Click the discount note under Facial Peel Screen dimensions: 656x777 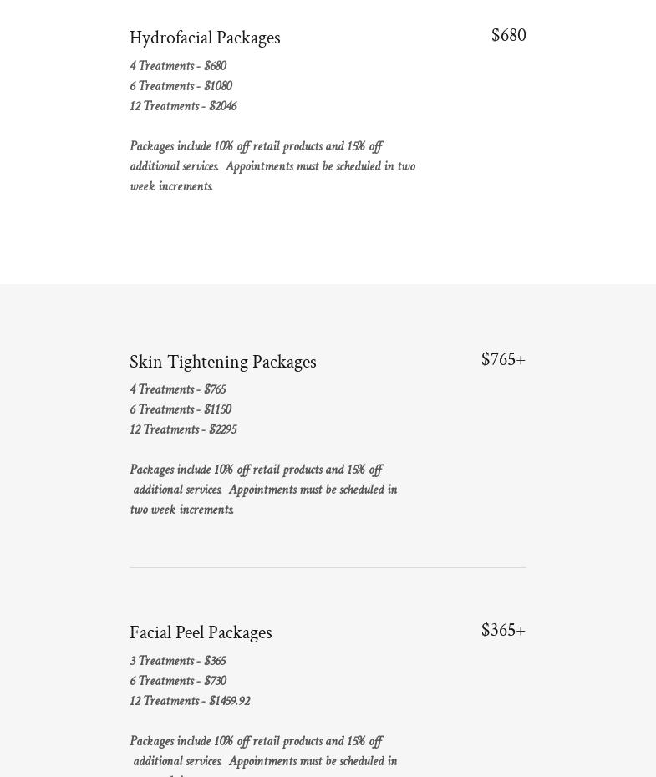[263, 752]
